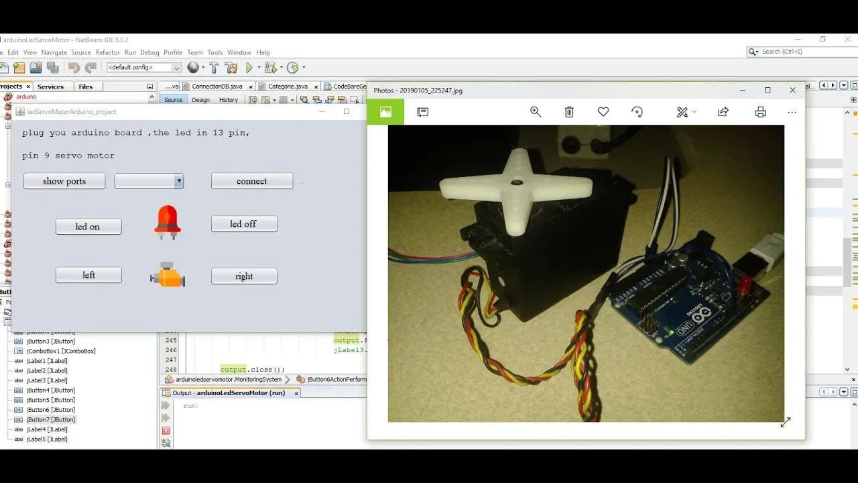Click the connect button
Viewport: 858px width, 483px height.
pos(252,181)
